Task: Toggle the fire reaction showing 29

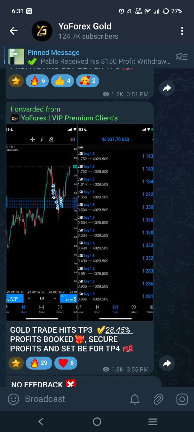Action: pyautogui.click(x=39, y=363)
